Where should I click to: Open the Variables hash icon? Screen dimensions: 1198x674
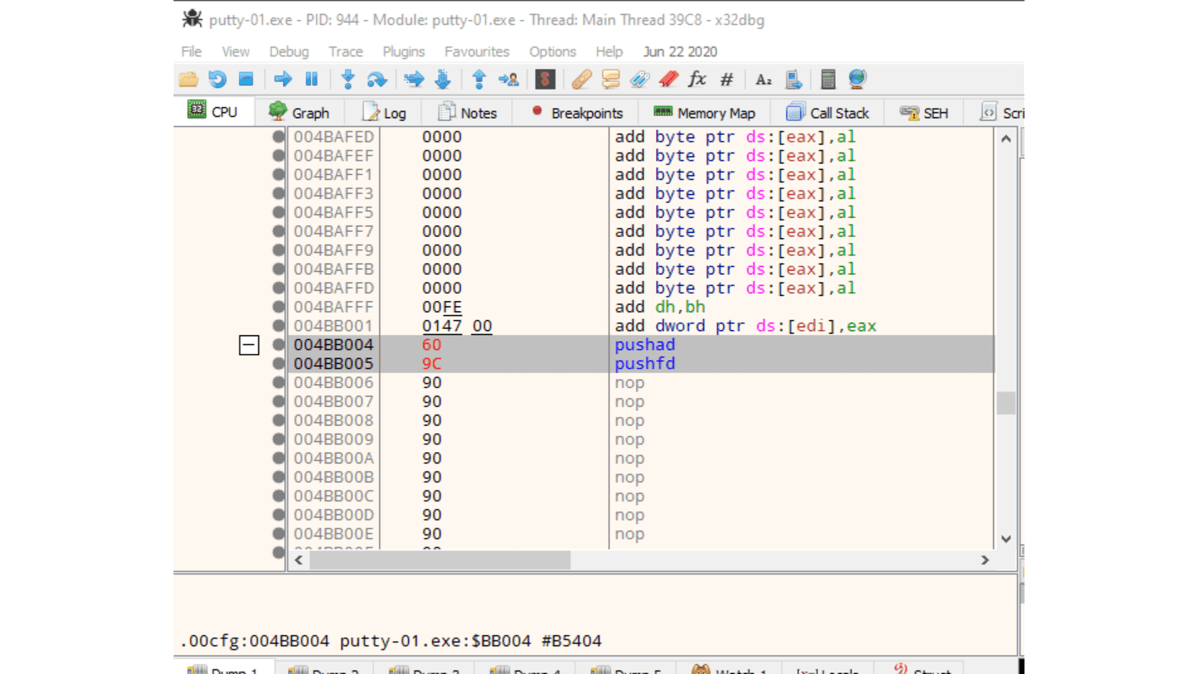[x=726, y=79]
